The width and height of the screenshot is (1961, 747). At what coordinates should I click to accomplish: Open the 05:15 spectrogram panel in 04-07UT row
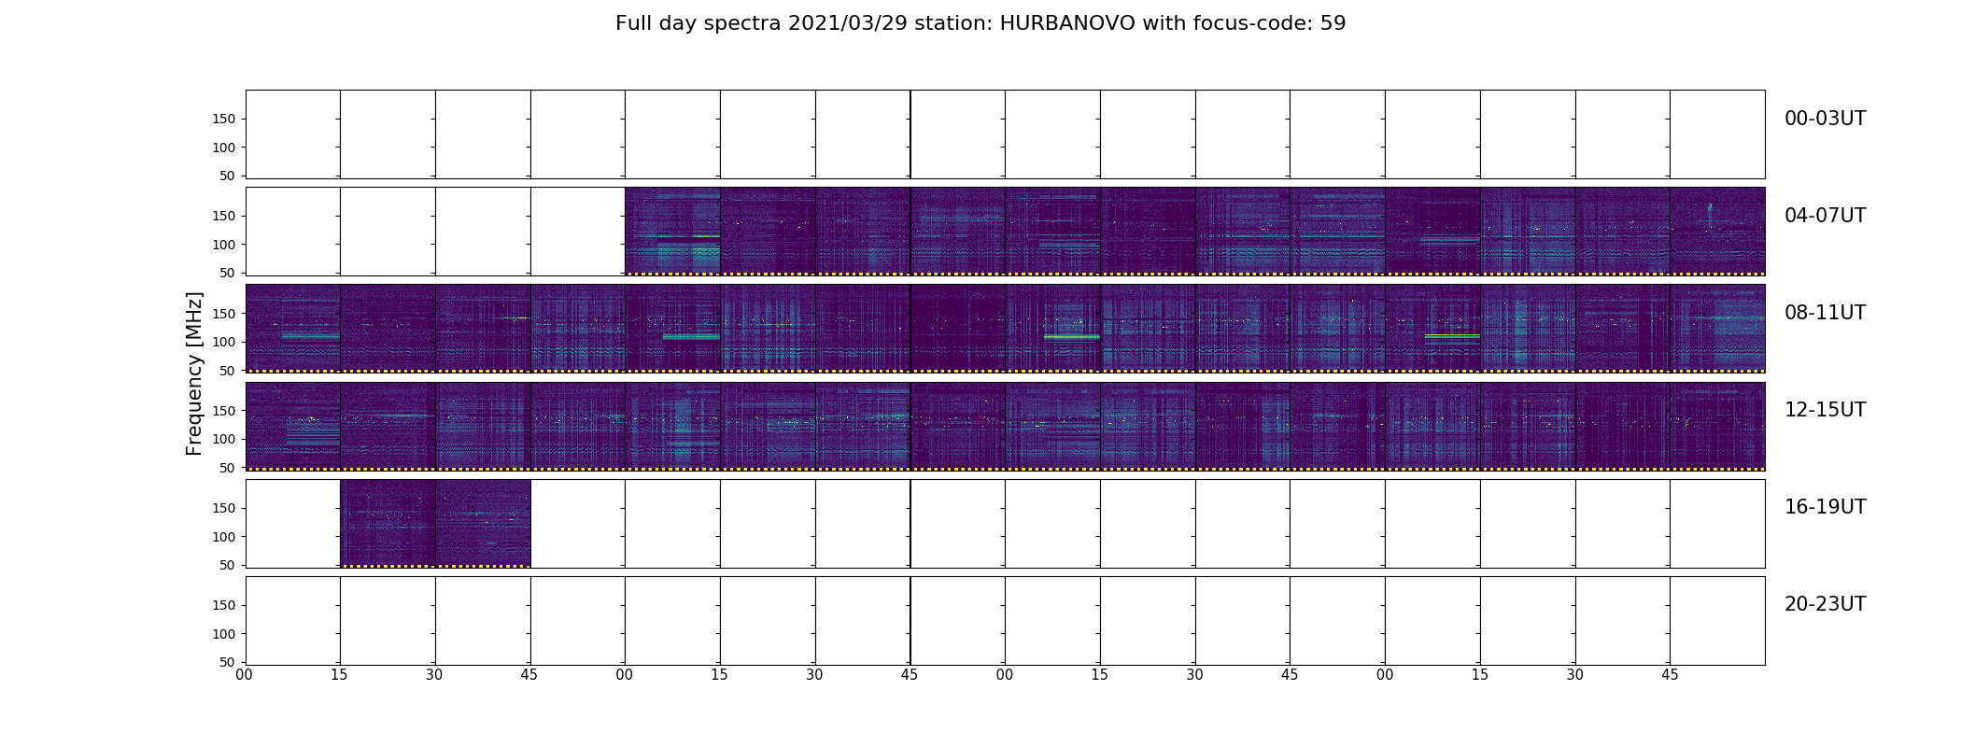[x=768, y=232]
